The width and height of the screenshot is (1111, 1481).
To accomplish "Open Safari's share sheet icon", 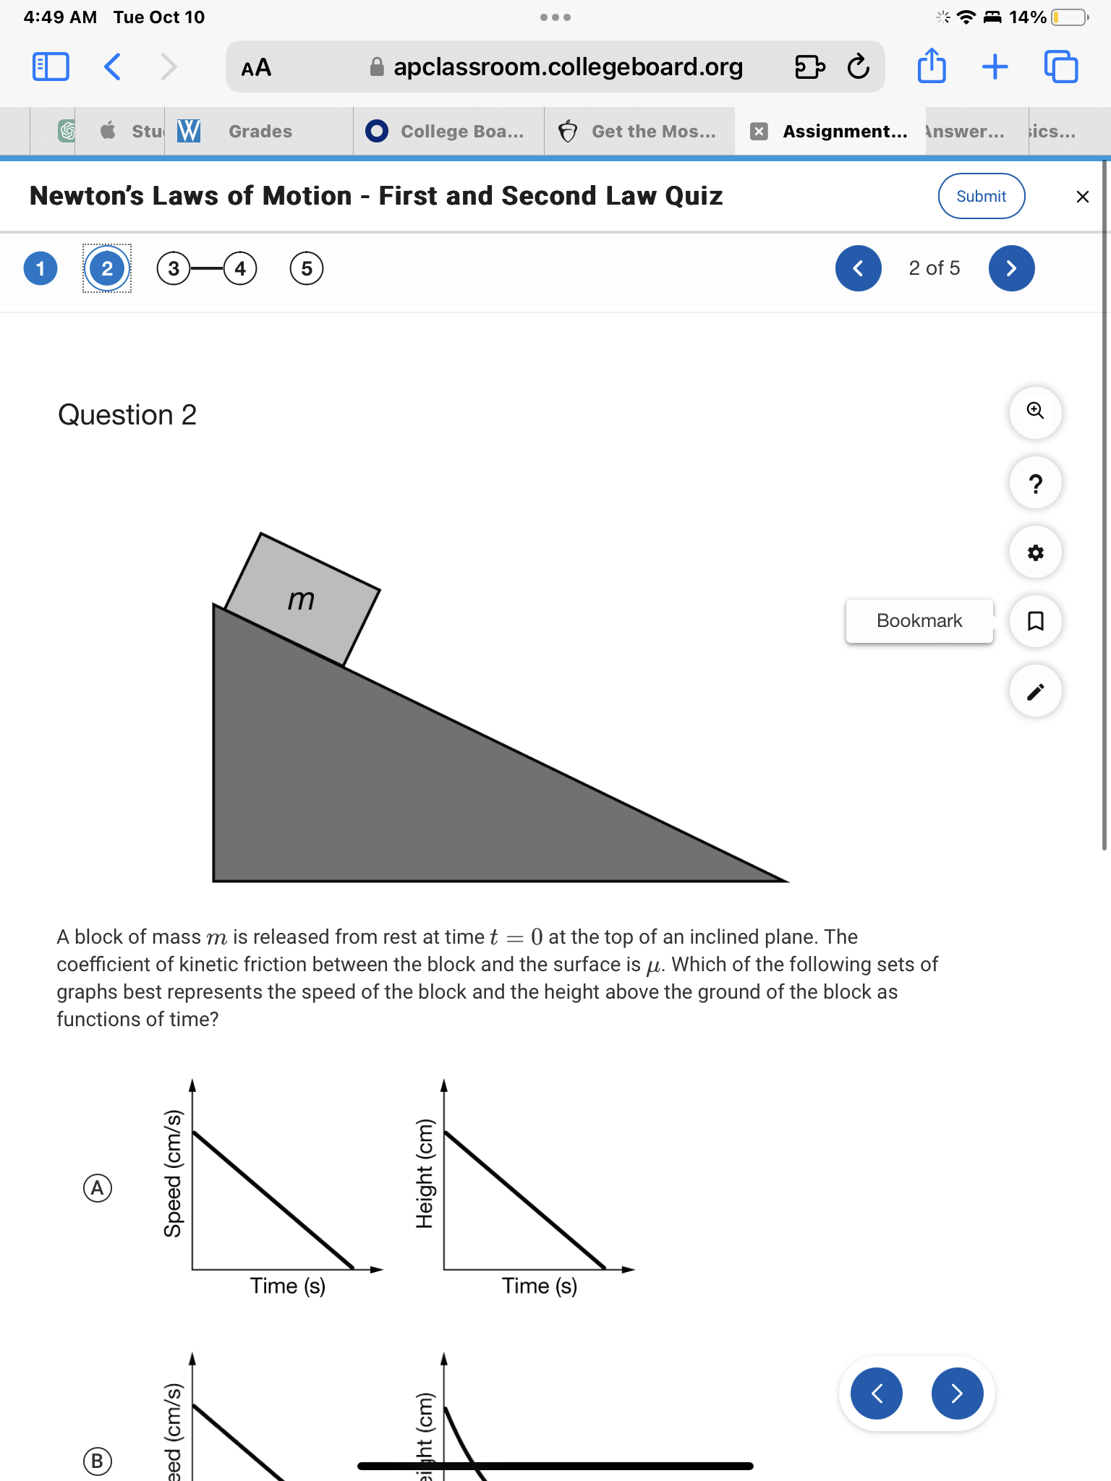I will [932, 67].
